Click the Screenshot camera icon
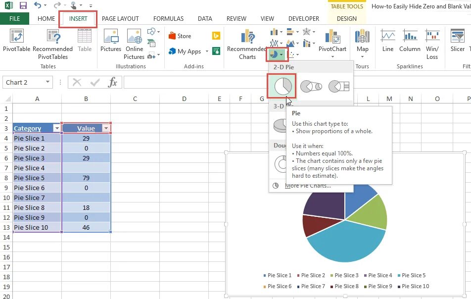 [151, 56]
